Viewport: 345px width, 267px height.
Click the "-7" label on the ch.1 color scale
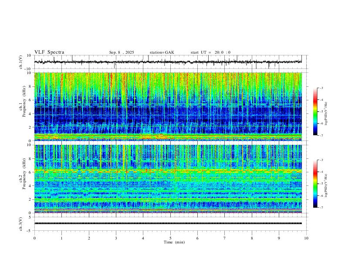[x=321, y=135]
